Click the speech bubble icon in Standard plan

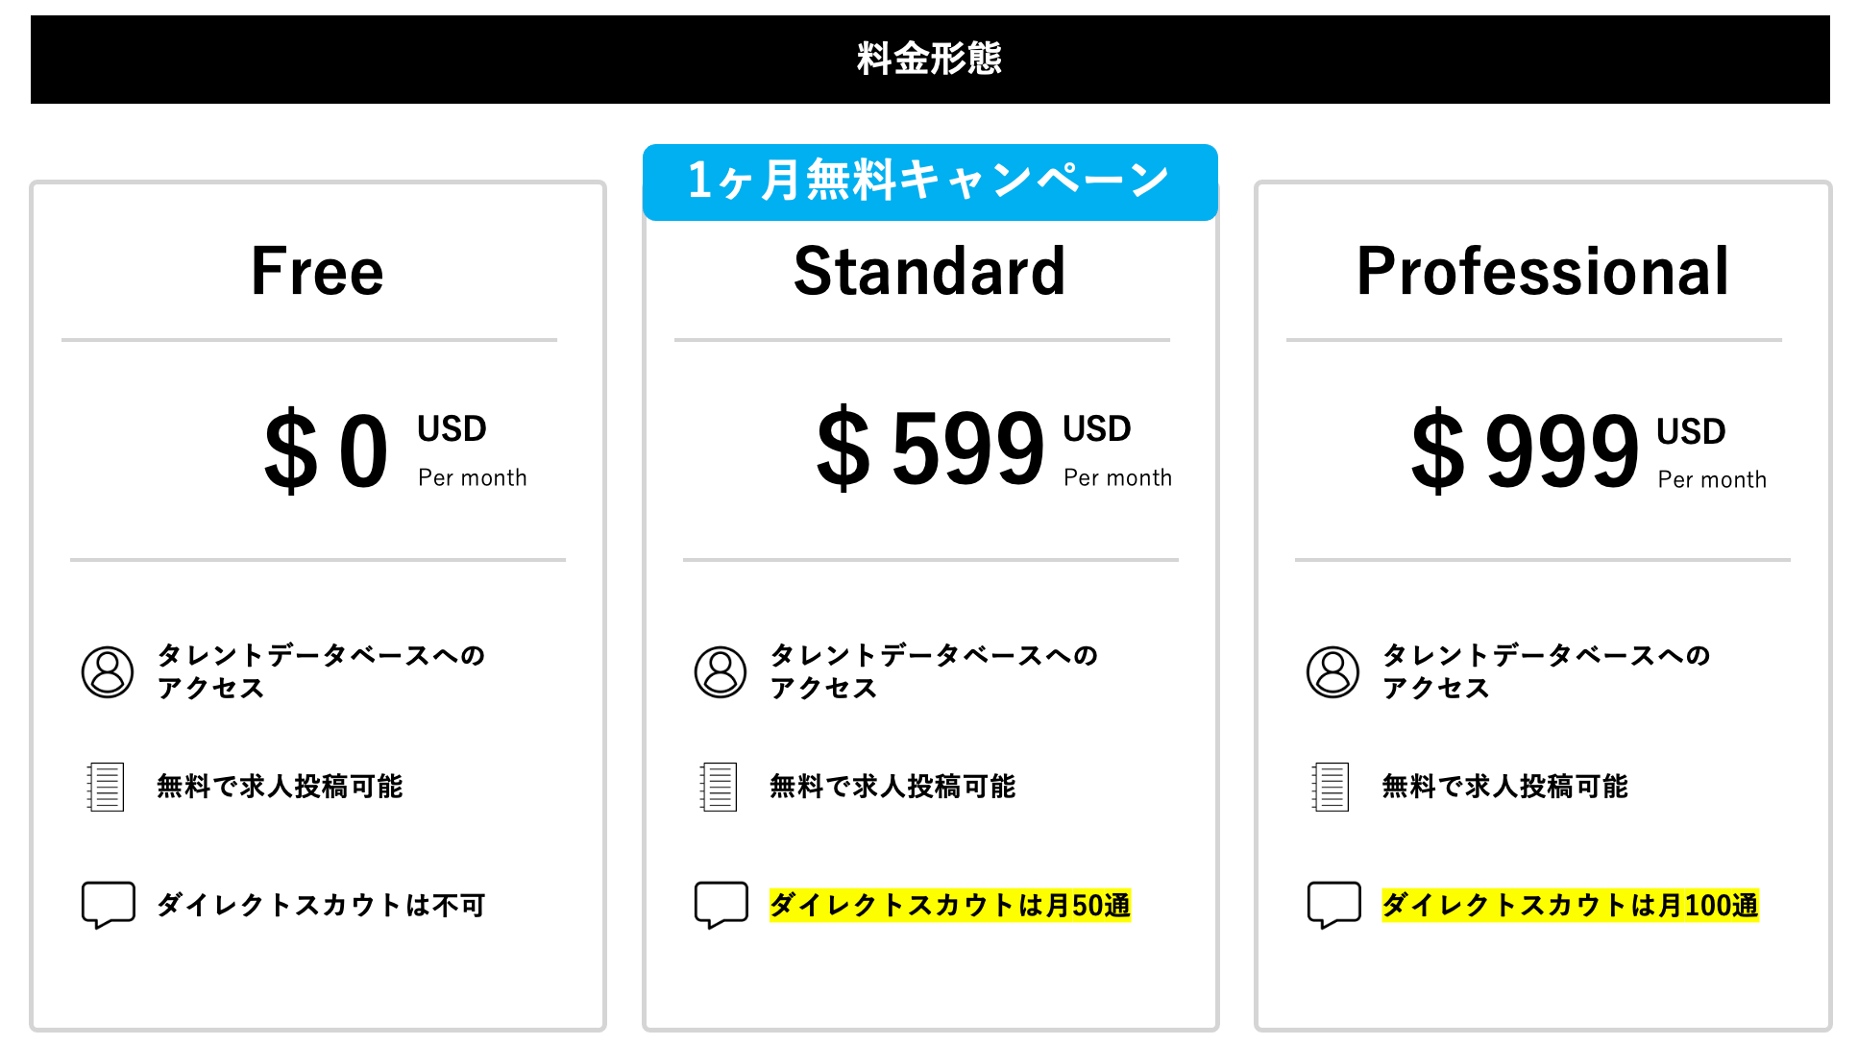pos(721,904)
